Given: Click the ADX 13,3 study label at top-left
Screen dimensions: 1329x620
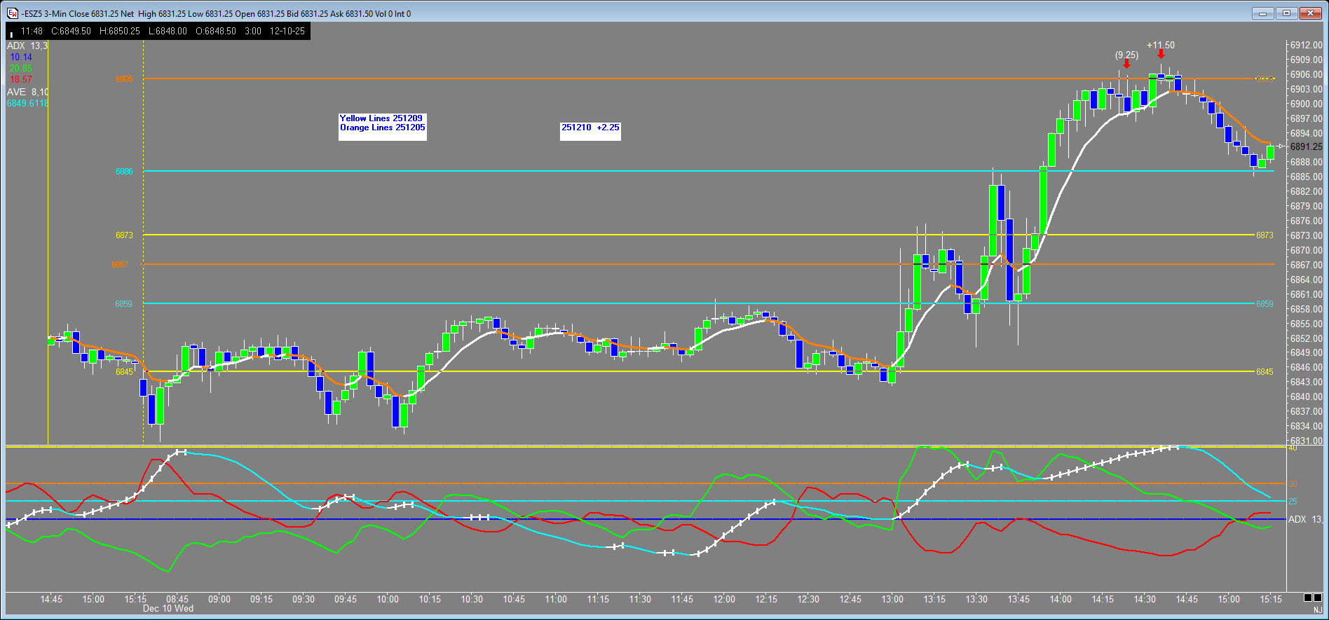Looking at the screenshot, I should [x=27, y=46].
